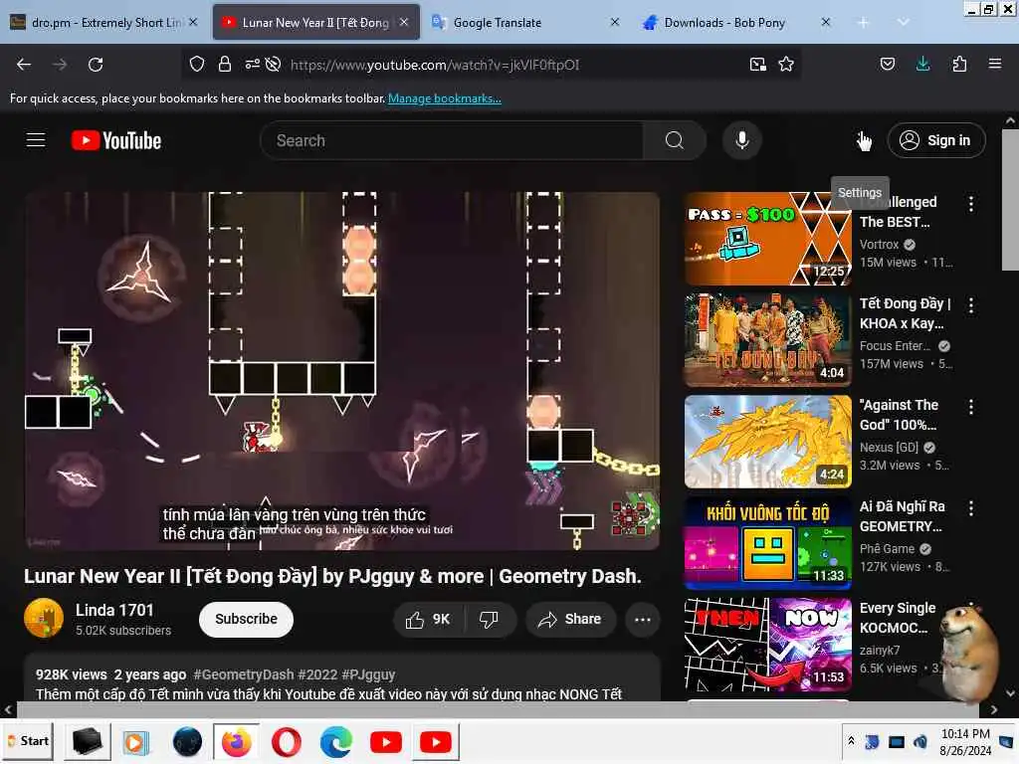The width and height of the screenshot is (1019, 764).
Task: Launch Microsoft Edge from the taskbar
Action: point(336,742)
